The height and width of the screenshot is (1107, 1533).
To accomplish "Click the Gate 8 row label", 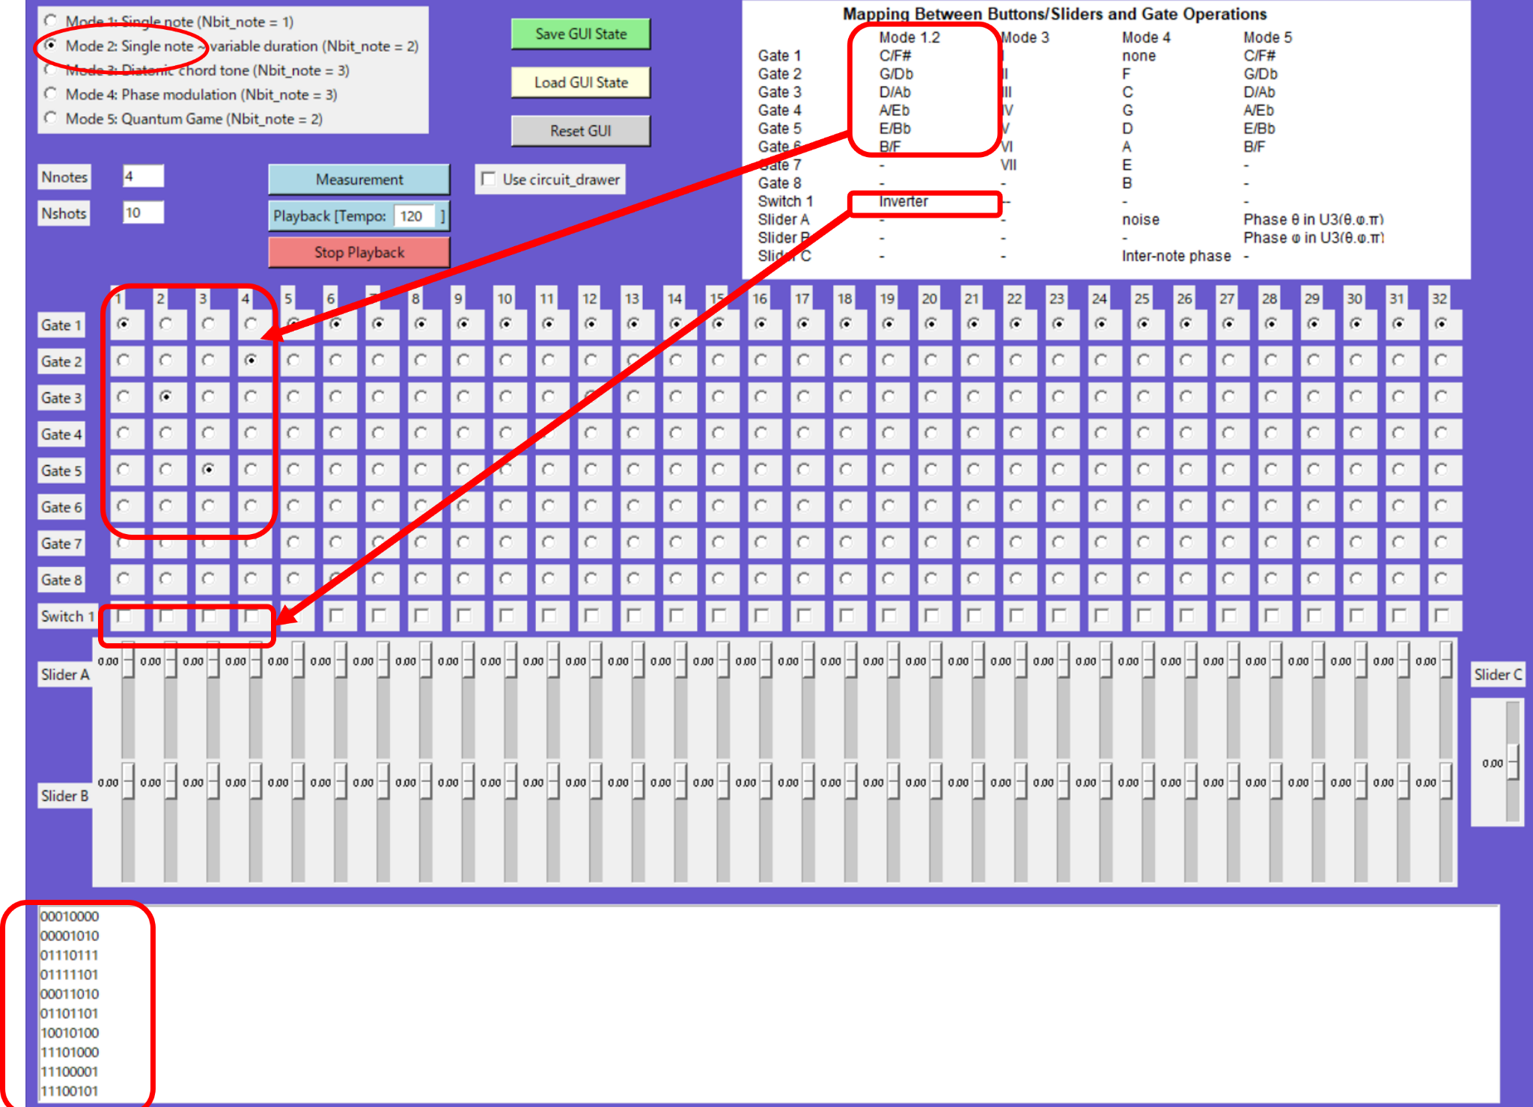I will [x=61, y=580].
